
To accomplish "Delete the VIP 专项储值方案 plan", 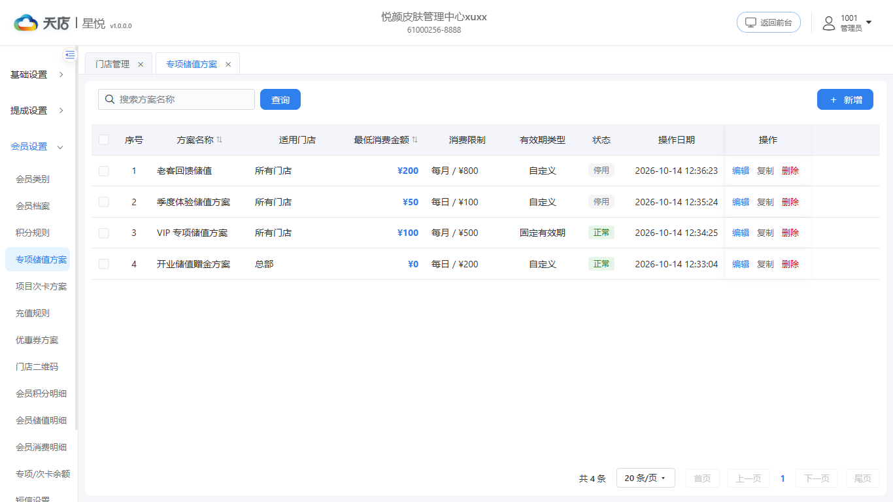I will coord(790,233).
